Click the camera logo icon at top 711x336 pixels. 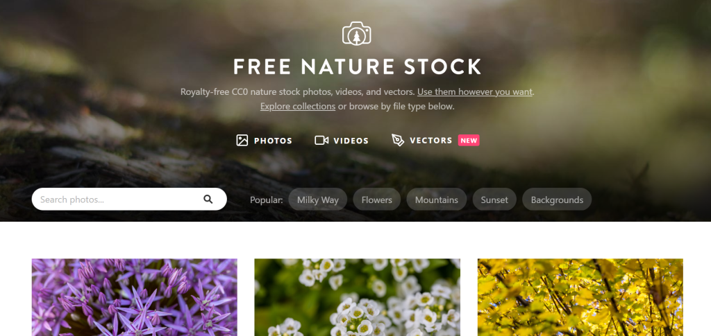click(356, 33)
